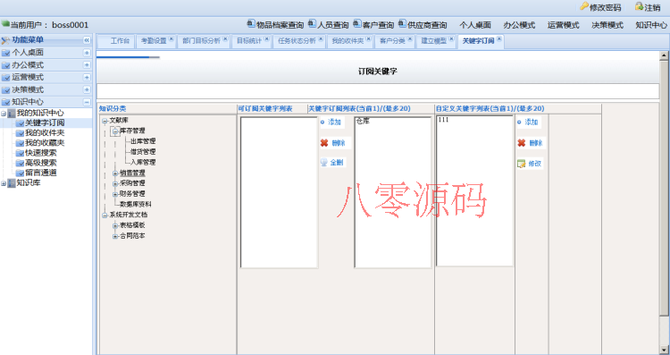Open 物品档案查询 via its search icon
This screenshot has width=670, height=355.
click(251, 23)
